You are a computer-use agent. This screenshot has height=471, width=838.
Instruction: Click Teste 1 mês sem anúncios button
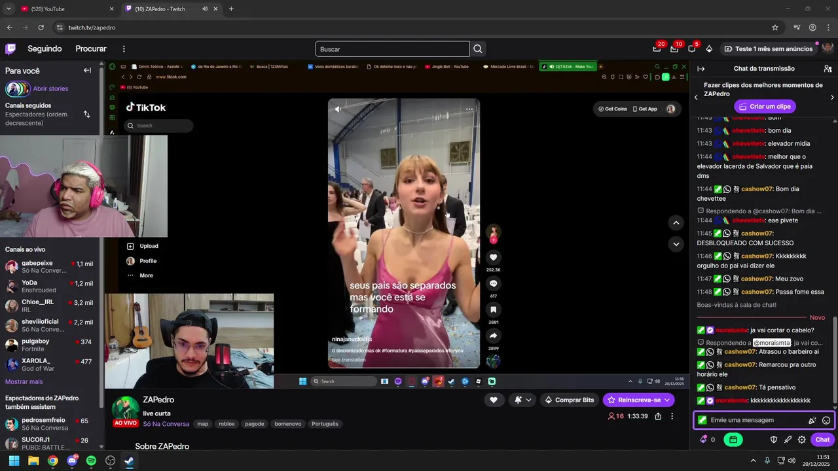(768, 48)
